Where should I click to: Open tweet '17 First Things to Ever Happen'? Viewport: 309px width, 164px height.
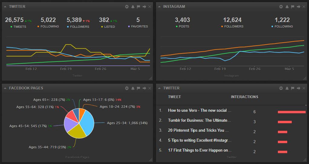pyautogui.click(x=200, y=150)
